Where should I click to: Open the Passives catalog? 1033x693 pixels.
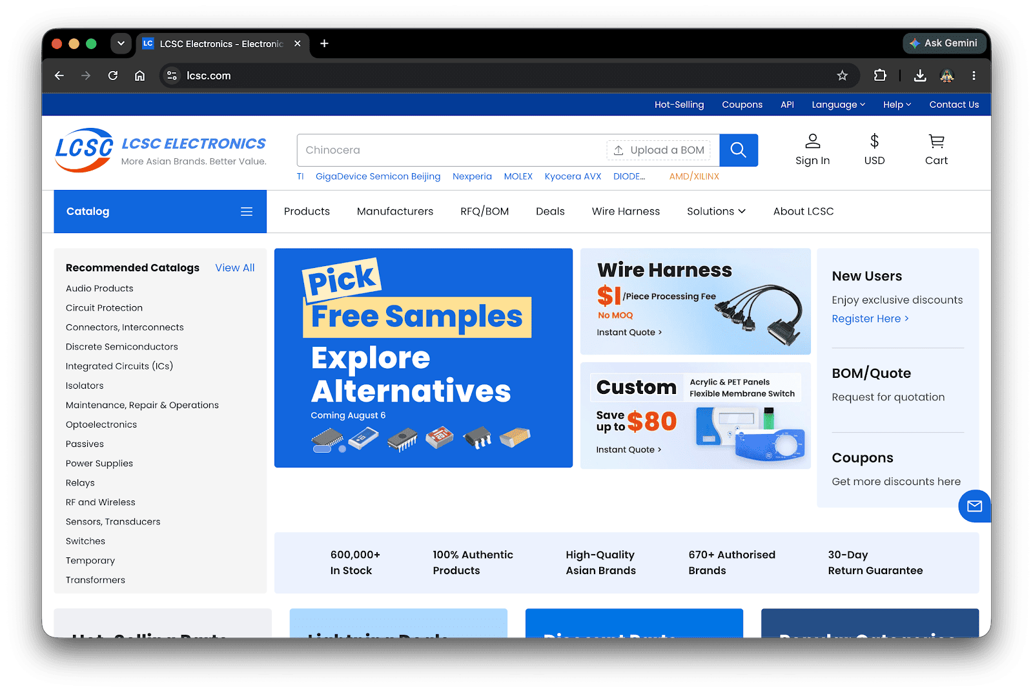tap(85, 444)
